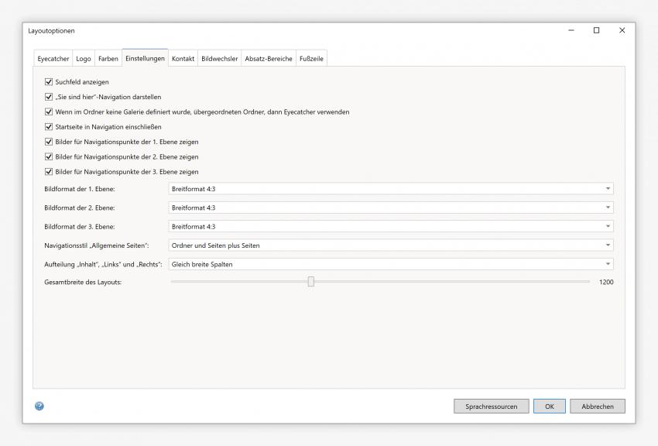Open Bildformat der 1. Ebene dropdown

tap(390, 188)
